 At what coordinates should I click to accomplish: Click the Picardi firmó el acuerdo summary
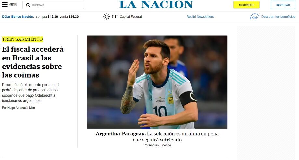pyautogui.click(x=31, y=93)
